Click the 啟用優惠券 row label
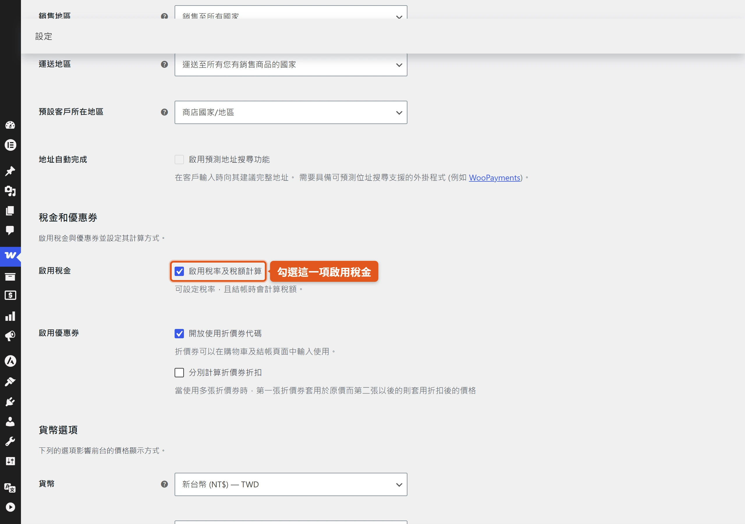This screenshot has width=745, height=524. tap(59, 333)
